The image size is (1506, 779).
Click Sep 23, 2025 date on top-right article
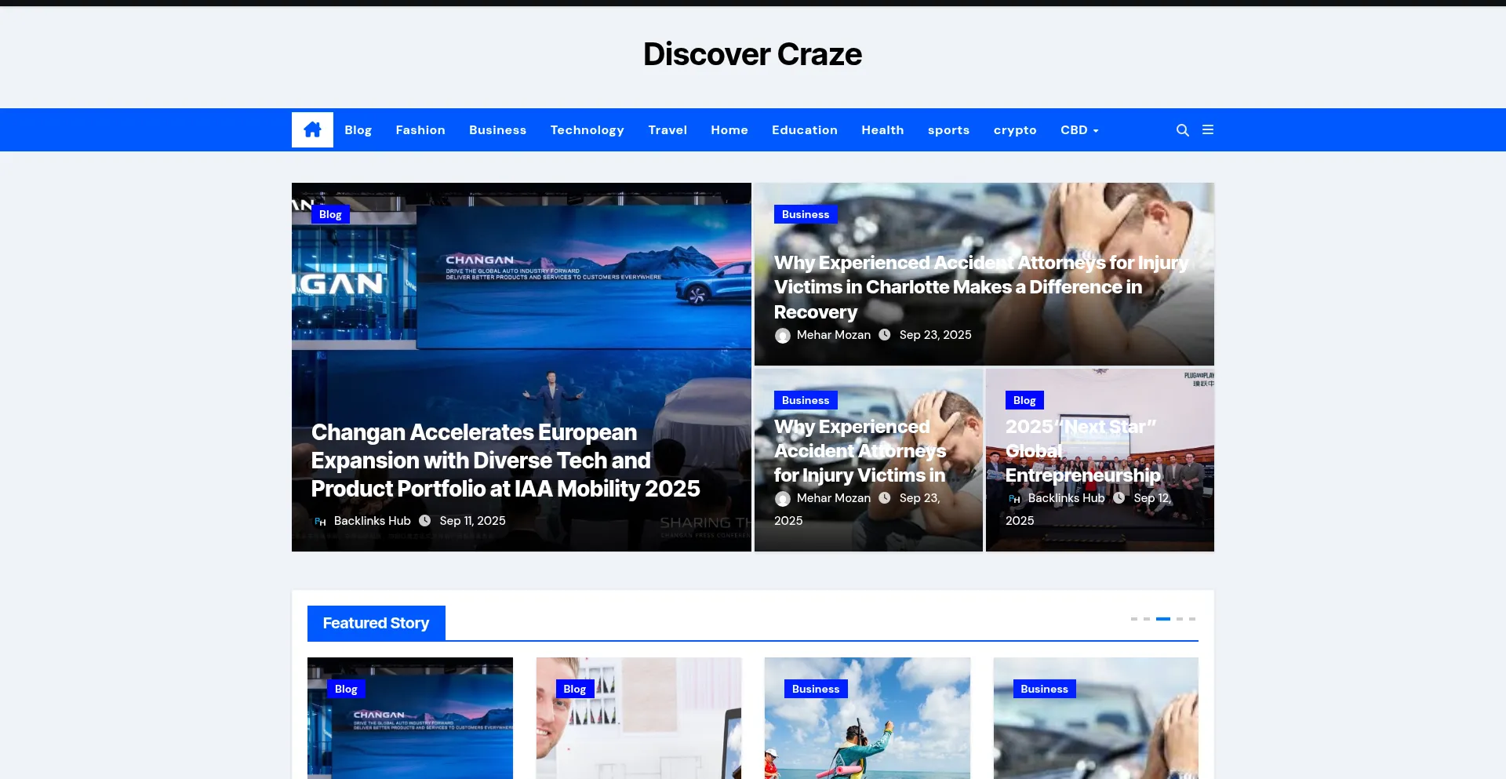tap(935, 335)
